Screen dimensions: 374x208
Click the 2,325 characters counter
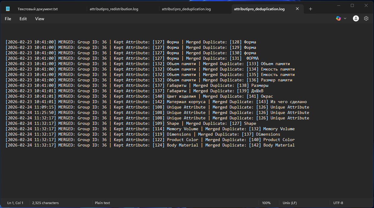pos(45,203)
